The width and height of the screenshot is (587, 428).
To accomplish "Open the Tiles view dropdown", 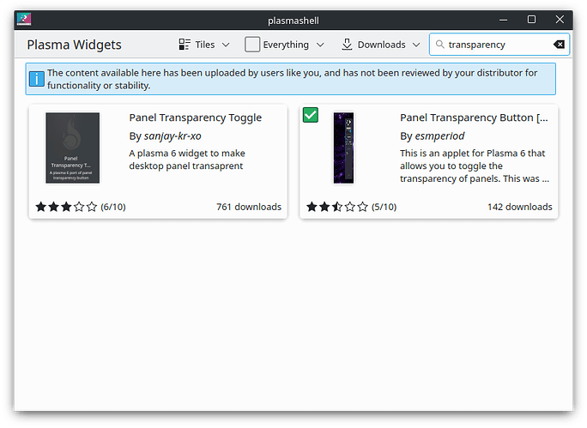I will pyautogui.click(x=226, y=45).
